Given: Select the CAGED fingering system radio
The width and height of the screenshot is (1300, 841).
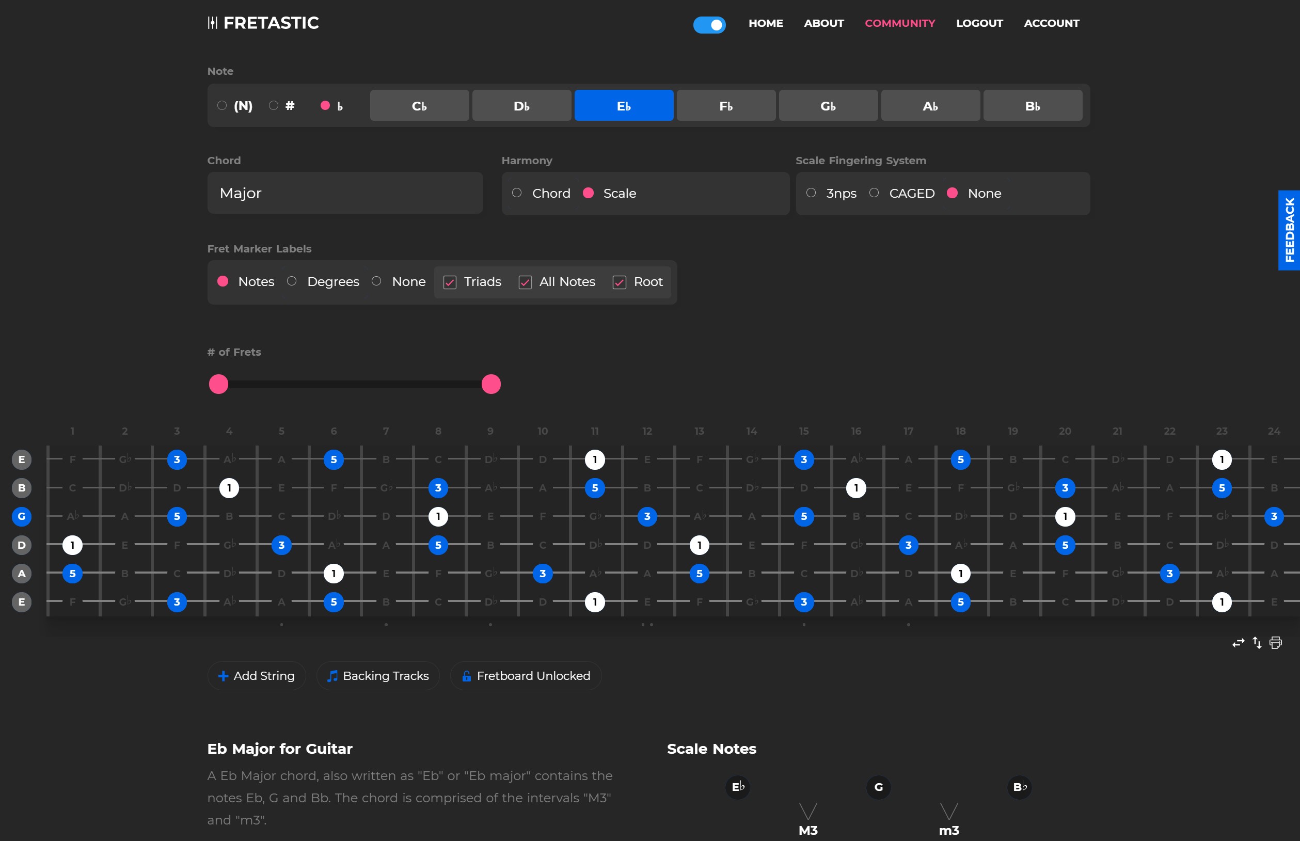Looking at the screenshot, I should 874,193.
